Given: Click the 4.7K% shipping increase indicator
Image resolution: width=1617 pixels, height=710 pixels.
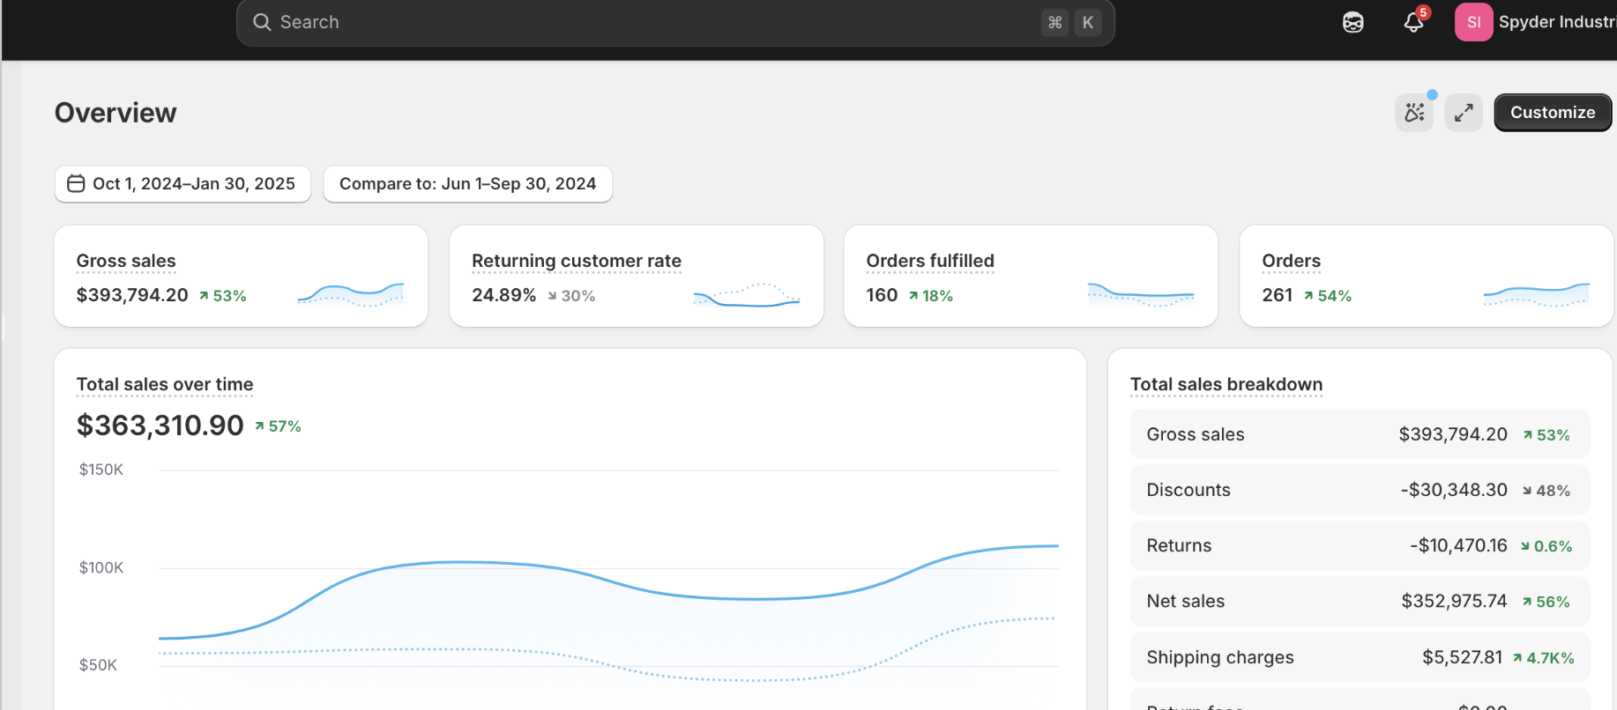Looking at the screenshot, I should pos(1544,658).
